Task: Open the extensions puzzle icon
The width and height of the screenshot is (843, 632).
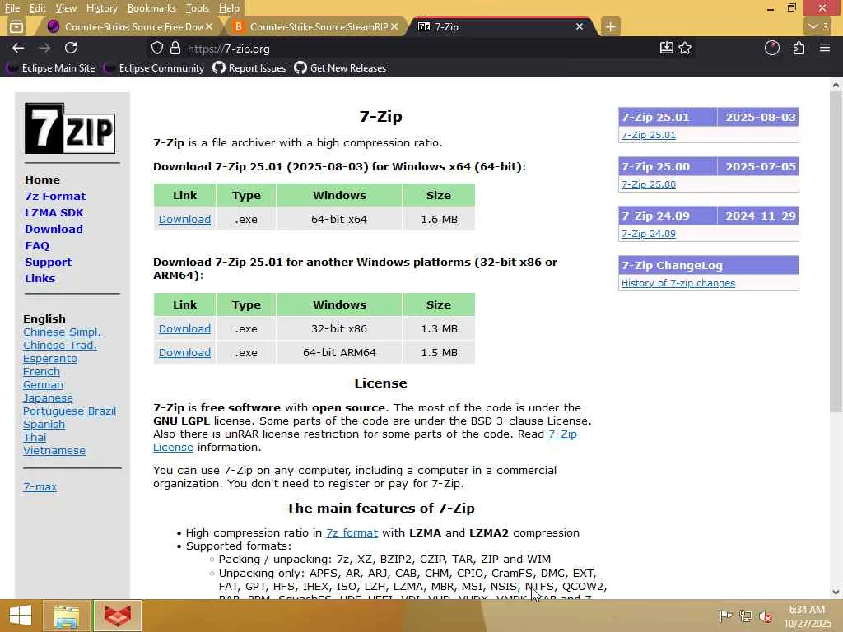Action: [799, 48]
